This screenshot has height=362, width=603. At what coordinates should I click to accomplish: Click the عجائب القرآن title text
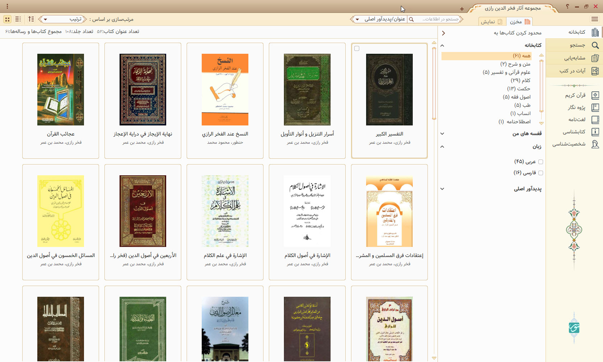click(61, 134)
